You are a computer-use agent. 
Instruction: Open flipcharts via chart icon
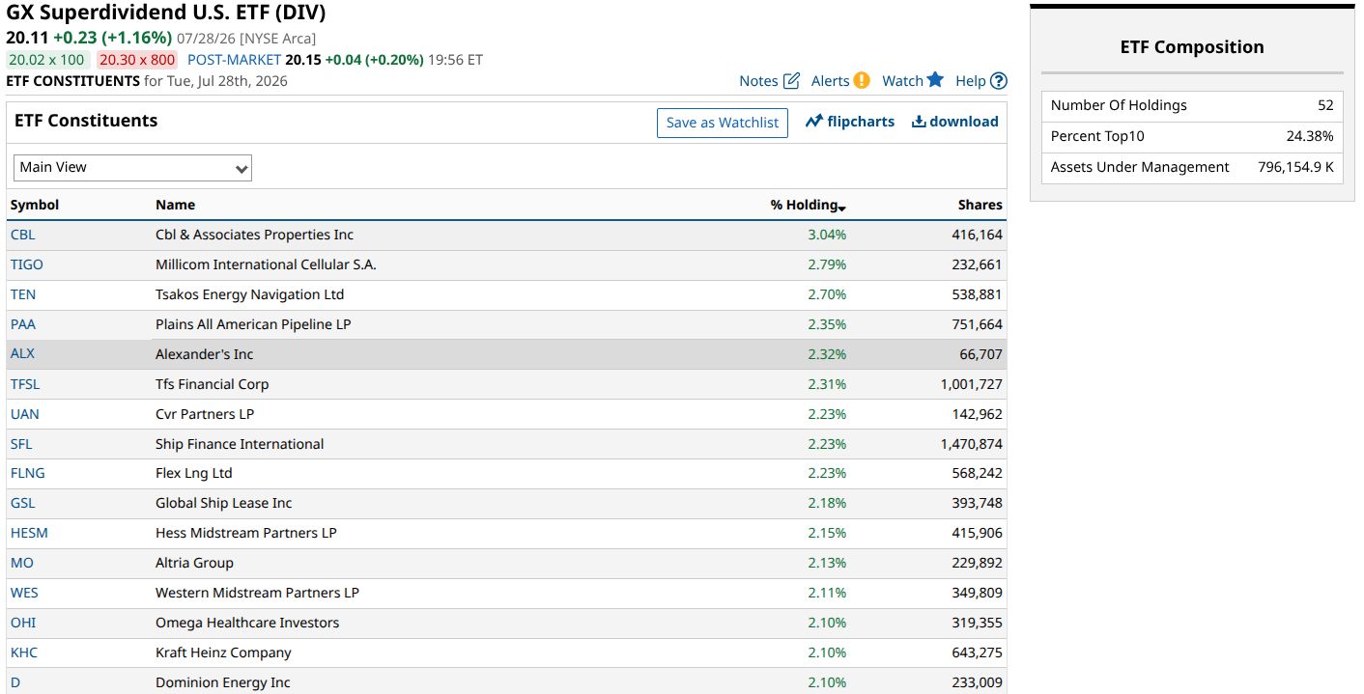point(813,122)
